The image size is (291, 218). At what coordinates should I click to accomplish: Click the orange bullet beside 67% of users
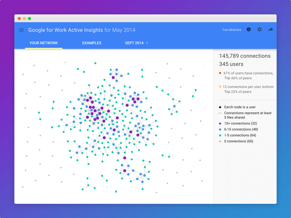pos(220,73)
